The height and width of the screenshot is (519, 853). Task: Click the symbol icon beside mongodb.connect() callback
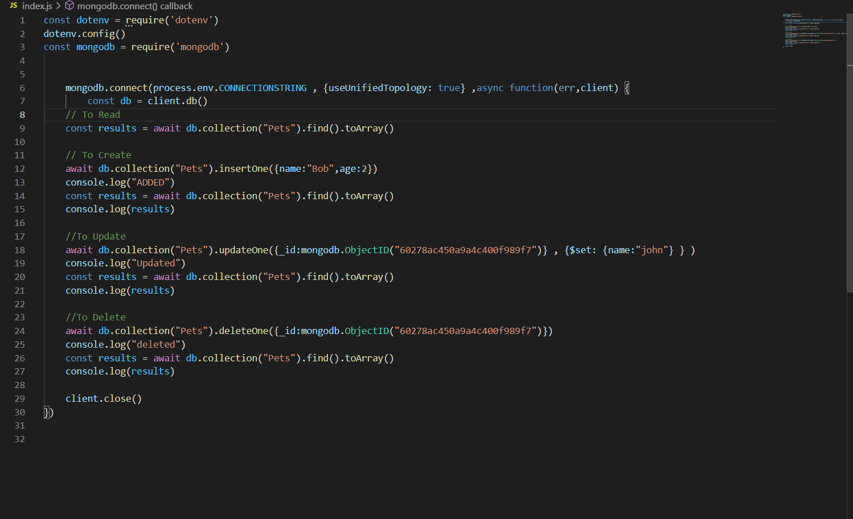click(x=69, y=6)
